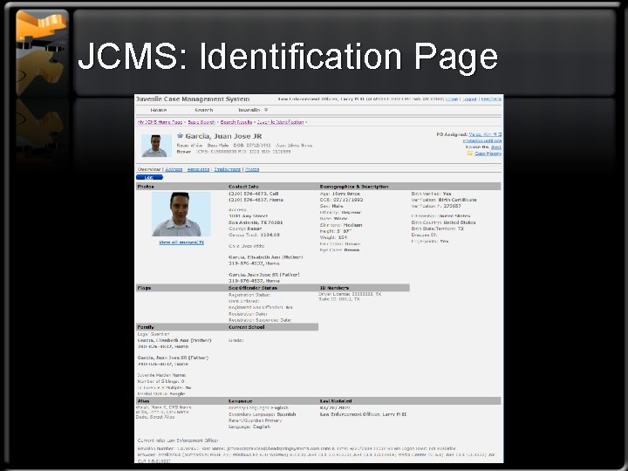Click the Logout link
Image resolution: width=628 pixels, height=471 pixels.
(469, 99)
